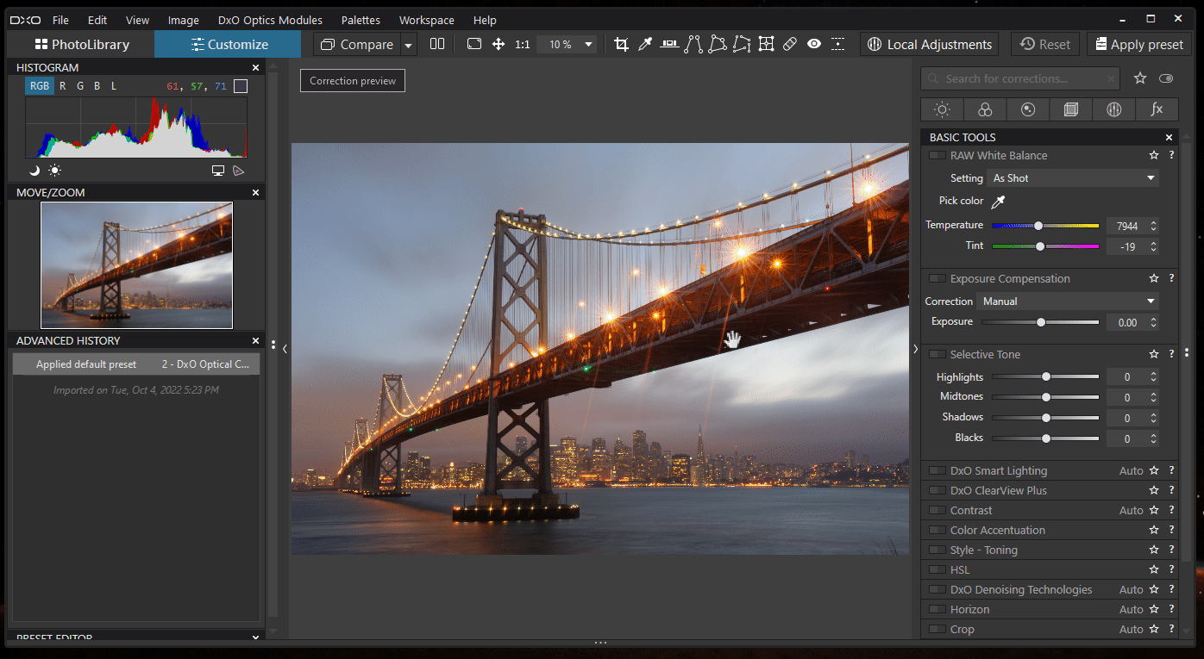Adjust the Highlights slider

(1045, 376)
